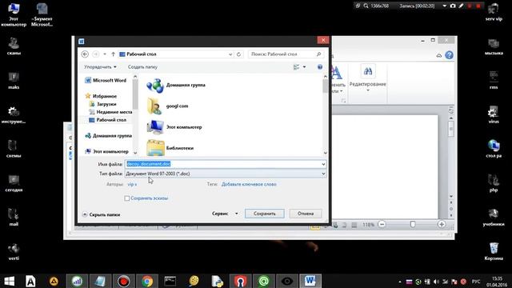Click the Back arrow in save dialog
Image resolution: width=512 pixels, height=288 pixels.
click(85, 54)
